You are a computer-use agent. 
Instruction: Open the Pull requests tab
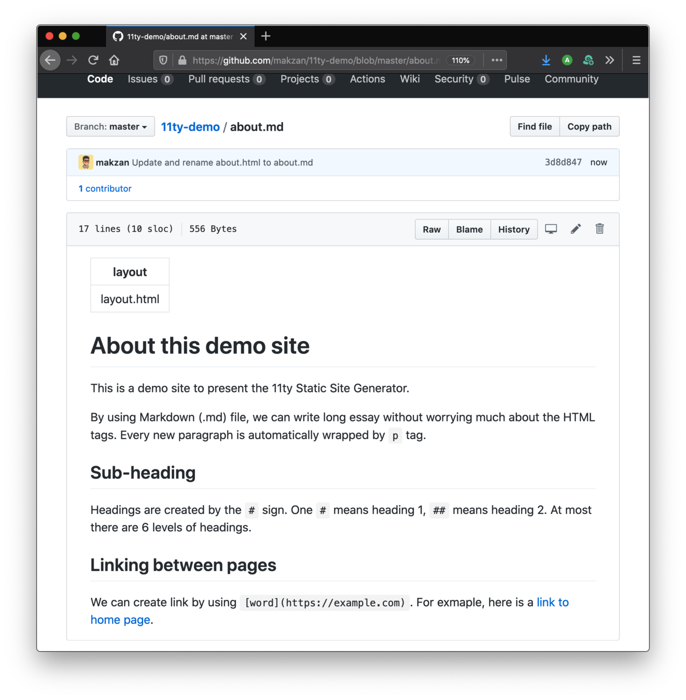tap(227, 79)
